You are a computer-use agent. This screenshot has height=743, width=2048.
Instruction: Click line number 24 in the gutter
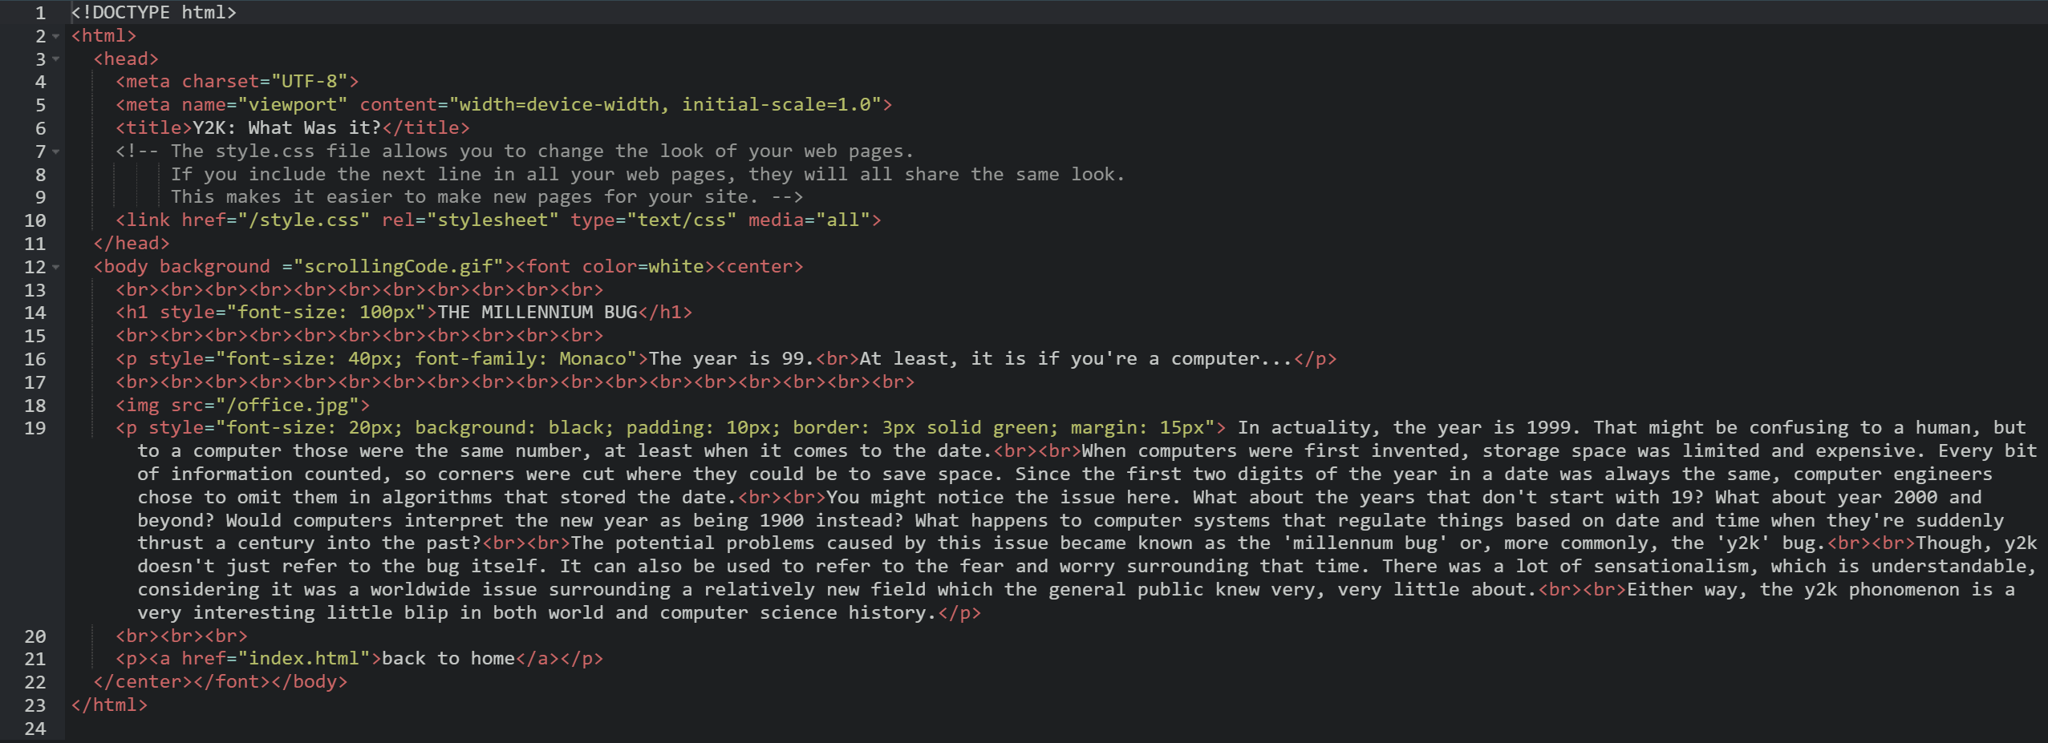pos(35,729)
